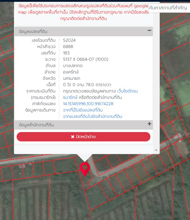Click subdistrict value บางปลากด
This screenshot has height=220, width=190.
[73, 66]
